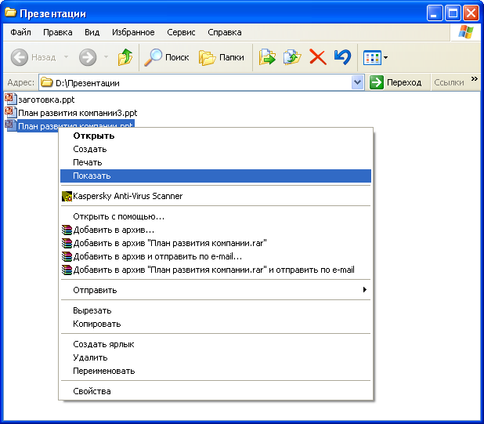Click the Back arrow icon
This screenshot has height=424, width=484.
[19, 57]
